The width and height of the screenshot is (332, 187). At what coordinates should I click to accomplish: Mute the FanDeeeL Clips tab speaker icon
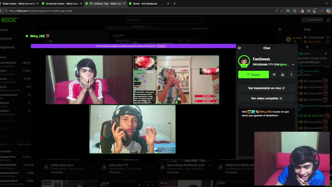tap(91, 4)
